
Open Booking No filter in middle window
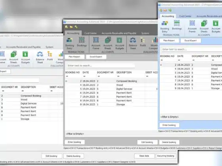[67, 76]
